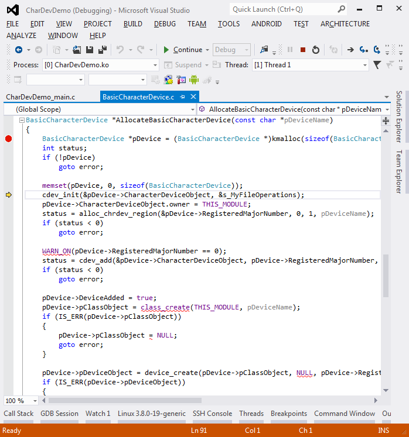The width and height of the screenshot is (409, 437).
Task: Open the SSH Console panel tab
Action: 212,414
